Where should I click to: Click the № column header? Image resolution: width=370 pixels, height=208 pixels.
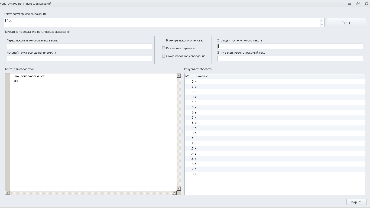pyautogui.click(x=189, y=76)
